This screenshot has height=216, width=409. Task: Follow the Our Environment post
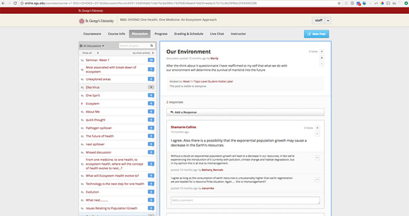coord(322,58)
